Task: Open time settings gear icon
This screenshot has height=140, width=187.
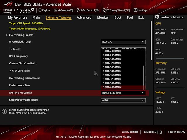Action: [33, 10]
